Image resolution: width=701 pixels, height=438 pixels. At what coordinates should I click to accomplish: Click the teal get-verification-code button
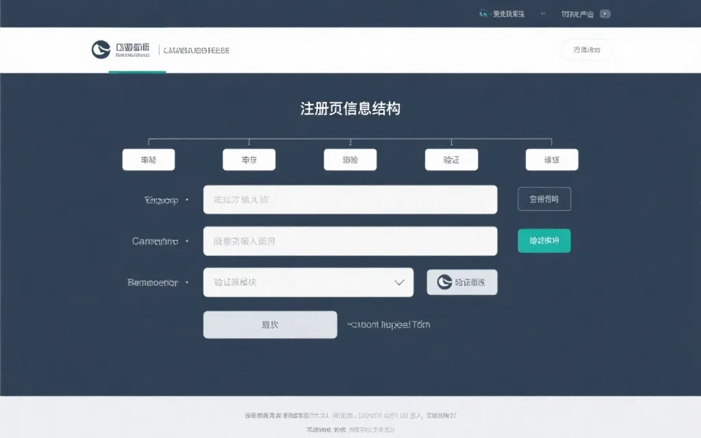544,241
